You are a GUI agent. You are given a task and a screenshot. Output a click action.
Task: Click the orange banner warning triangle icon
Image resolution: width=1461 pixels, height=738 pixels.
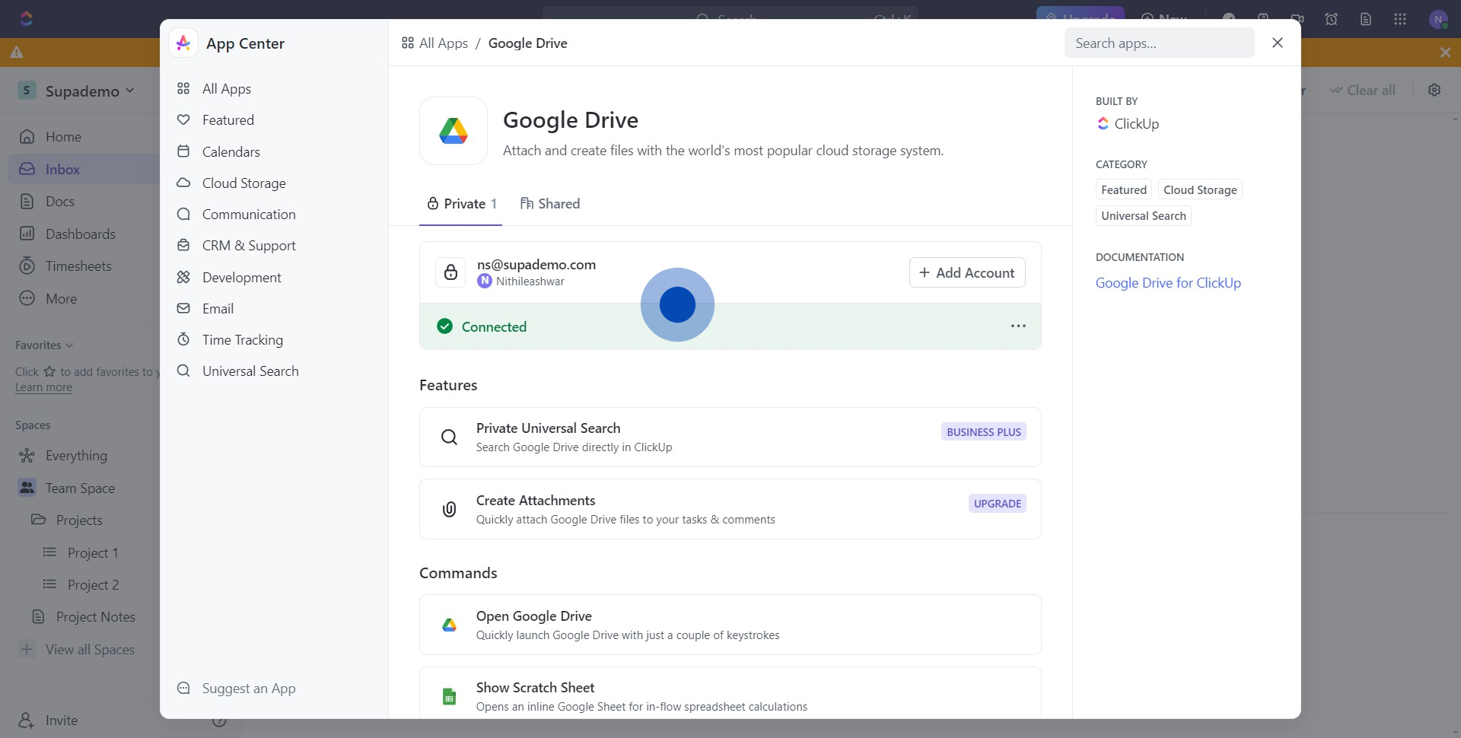pyautogui.click(x=17, y=52)
